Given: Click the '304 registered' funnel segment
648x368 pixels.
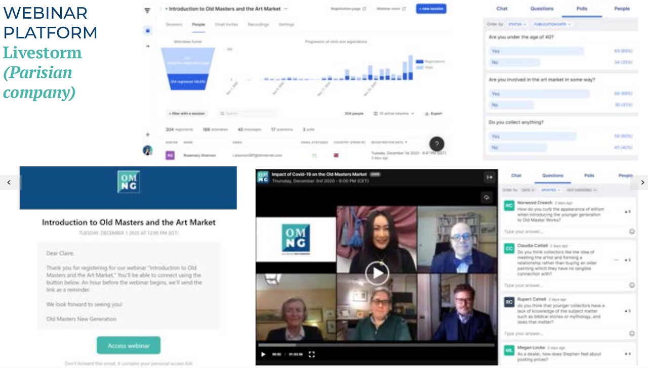Looking at the screenshot, I should [x=188, y=81].
